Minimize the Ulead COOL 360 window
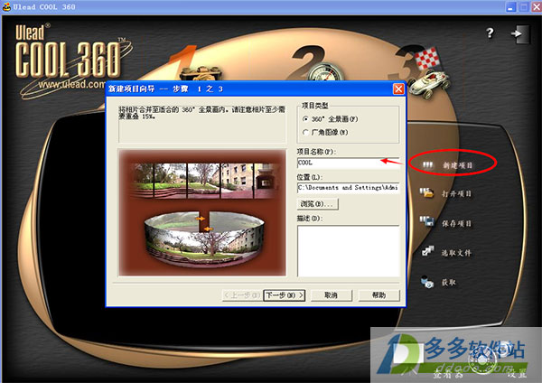The image size is (542, 383). (510, 7)
